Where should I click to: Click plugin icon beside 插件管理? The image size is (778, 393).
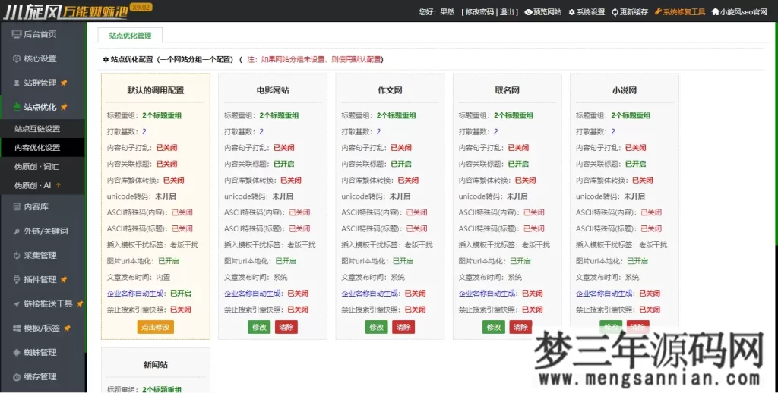pyautogui.click(x=17, y=279)
